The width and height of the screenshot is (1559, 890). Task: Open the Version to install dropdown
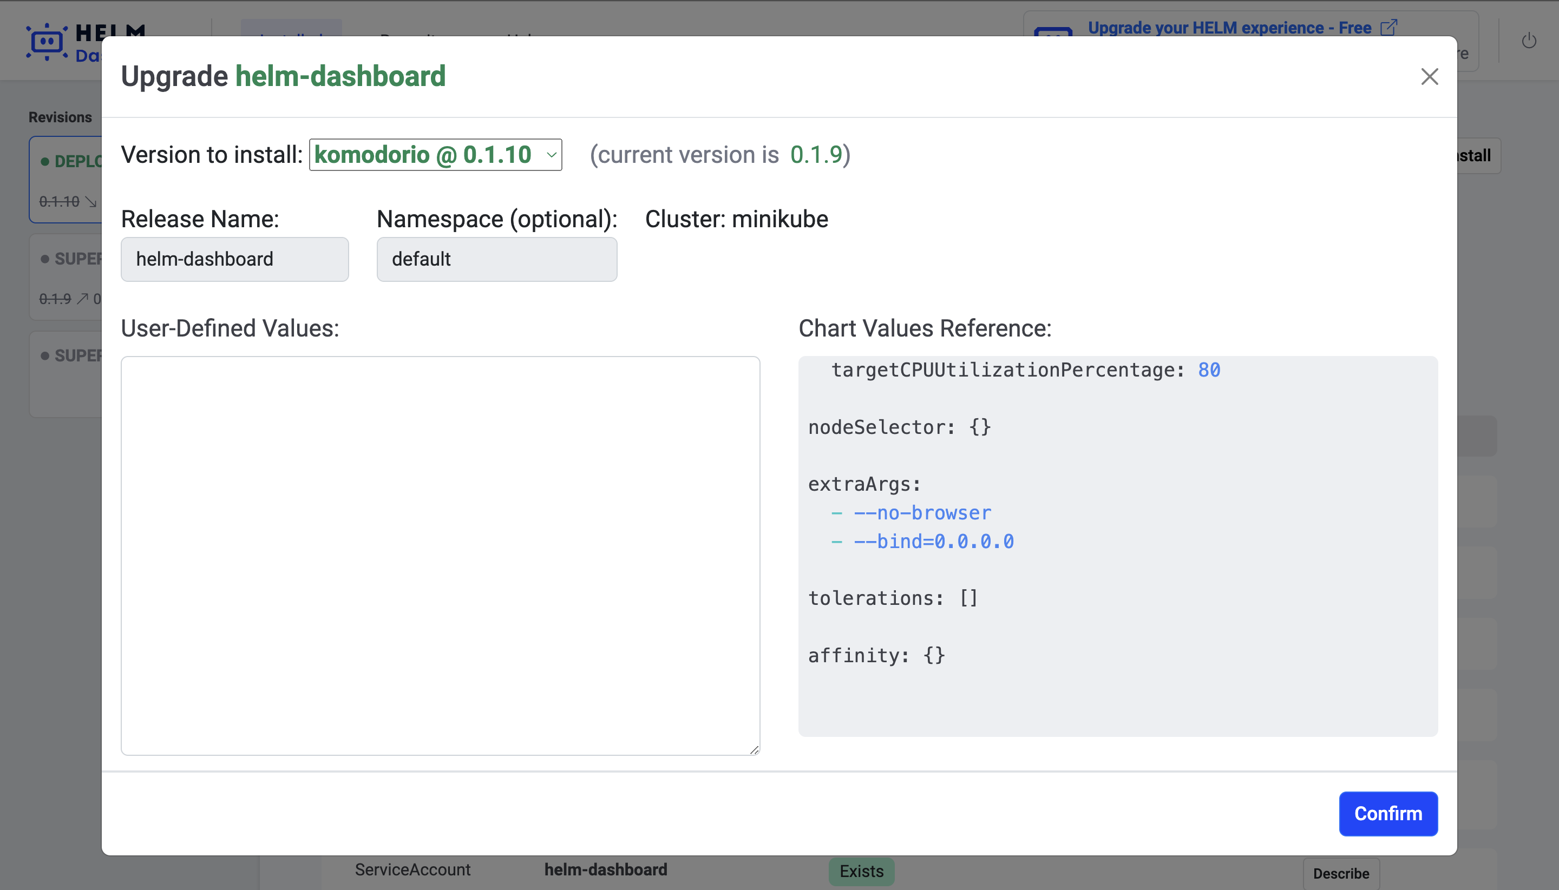pos(434,155)
